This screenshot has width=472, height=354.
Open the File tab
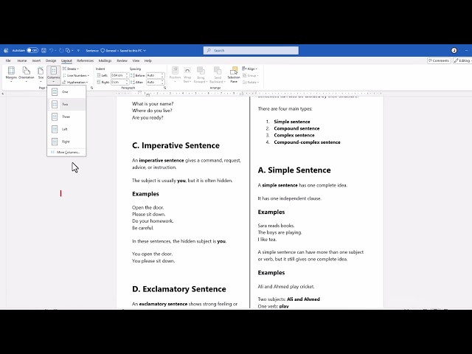8,60
